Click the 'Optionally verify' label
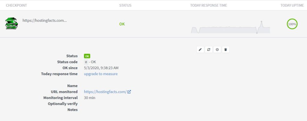This screenshot has height=121, width=307. [x=63, y=104]
